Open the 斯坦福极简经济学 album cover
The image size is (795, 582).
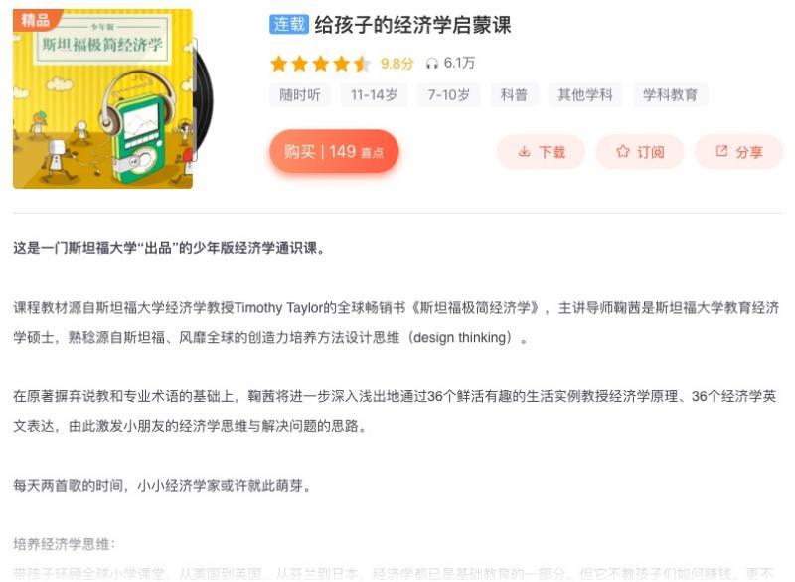point(103,98)
